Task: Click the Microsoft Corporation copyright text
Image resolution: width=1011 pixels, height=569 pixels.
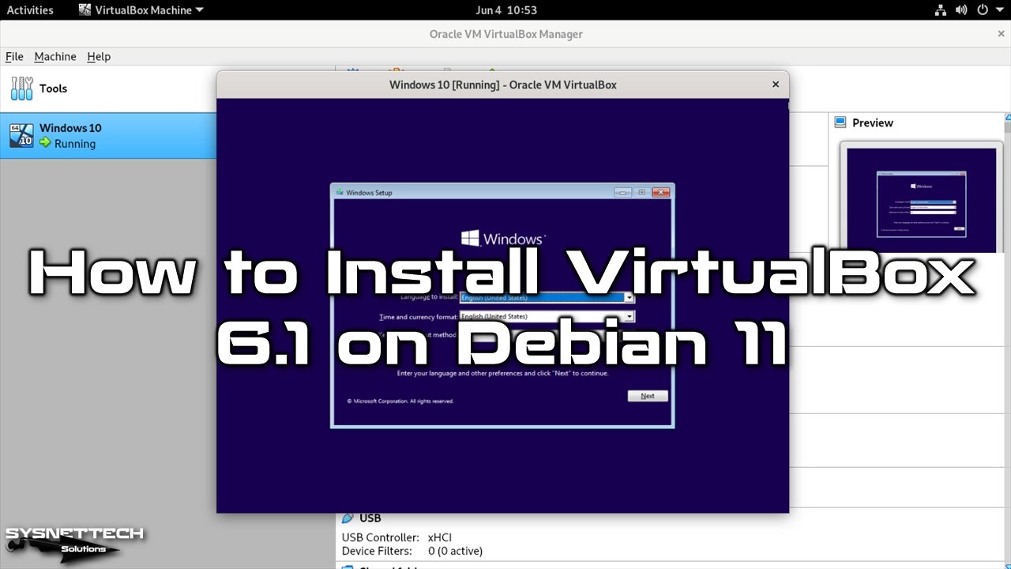Action: tap(400, 401)
